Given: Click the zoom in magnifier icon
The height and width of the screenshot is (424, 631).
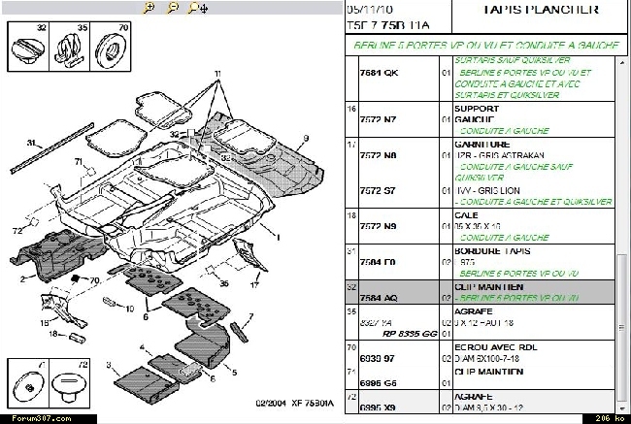Looking at the screenshot, I should (149, 8).
